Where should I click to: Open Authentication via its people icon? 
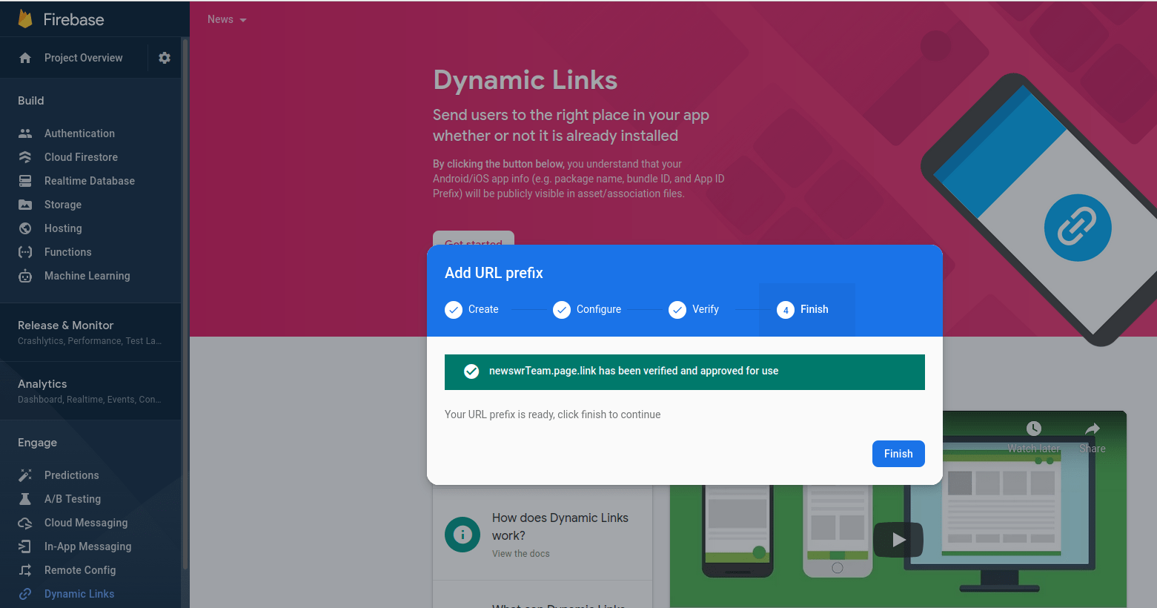(25, 133)
